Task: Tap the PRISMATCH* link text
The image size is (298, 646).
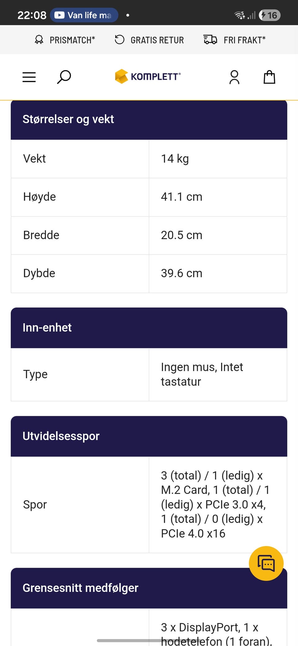Action: pyautogui.click(x=72, y=40)
